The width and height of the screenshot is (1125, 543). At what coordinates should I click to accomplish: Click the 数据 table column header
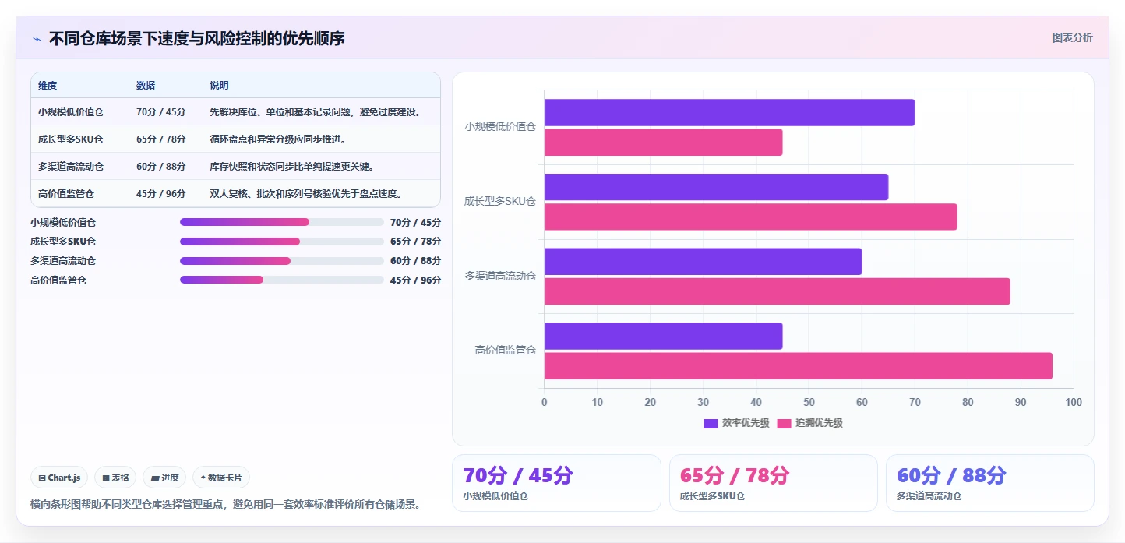coord(146,86)
